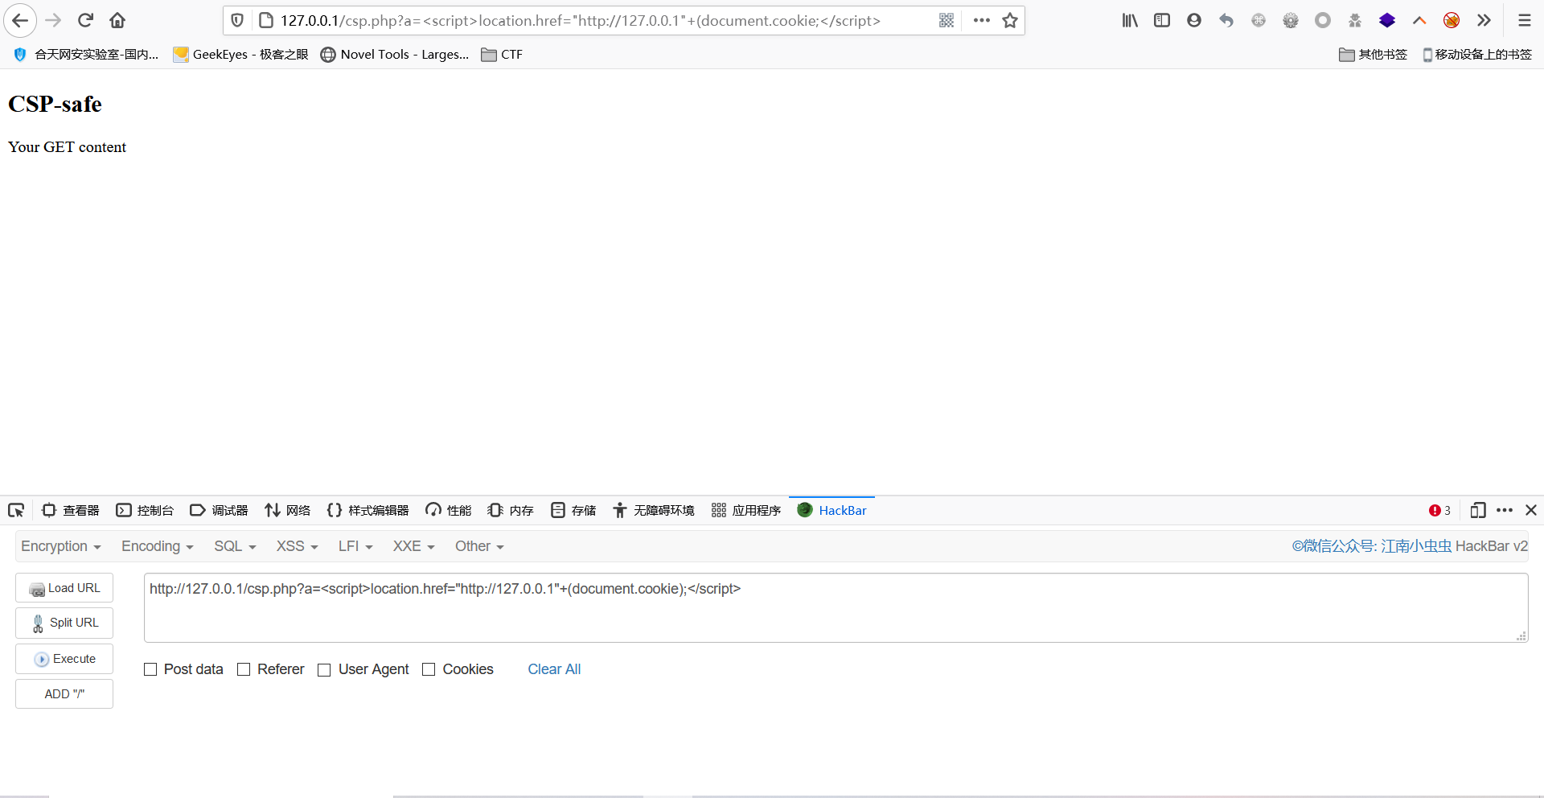This screenshot has height=798, width=1544.
Task: Enable the Post data checkbox
Action: (150, 669)
